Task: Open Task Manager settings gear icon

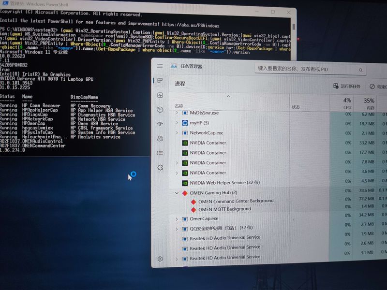Action: point(160,259)
